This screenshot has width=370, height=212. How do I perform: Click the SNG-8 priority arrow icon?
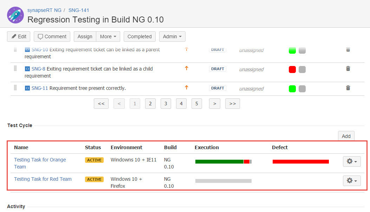point(187,68)
